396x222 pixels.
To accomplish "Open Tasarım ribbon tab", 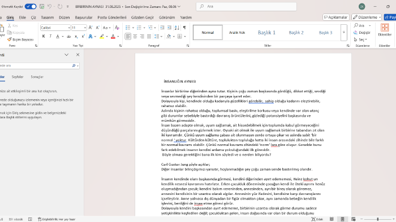I will click(48, 17).
